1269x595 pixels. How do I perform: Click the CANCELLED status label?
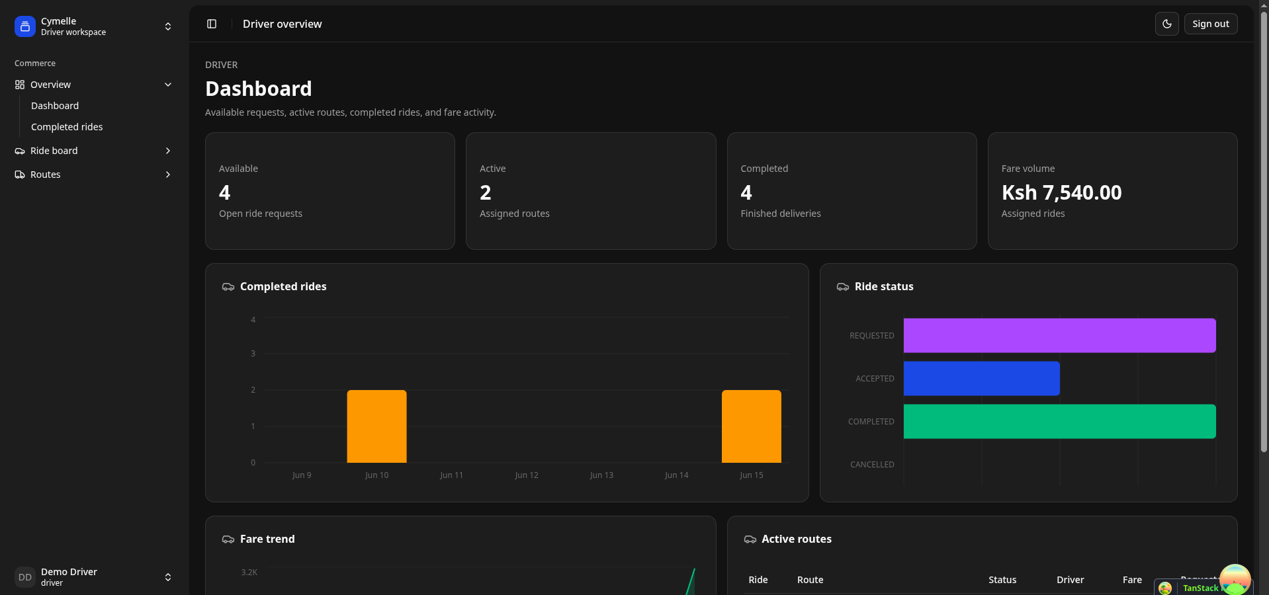point(872,465)
